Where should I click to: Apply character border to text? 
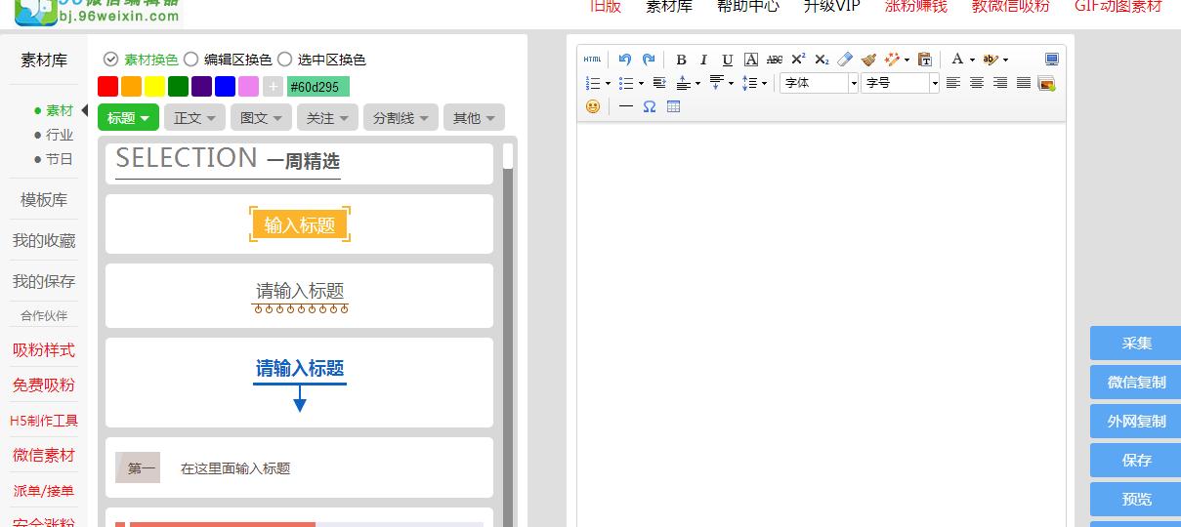750,60
